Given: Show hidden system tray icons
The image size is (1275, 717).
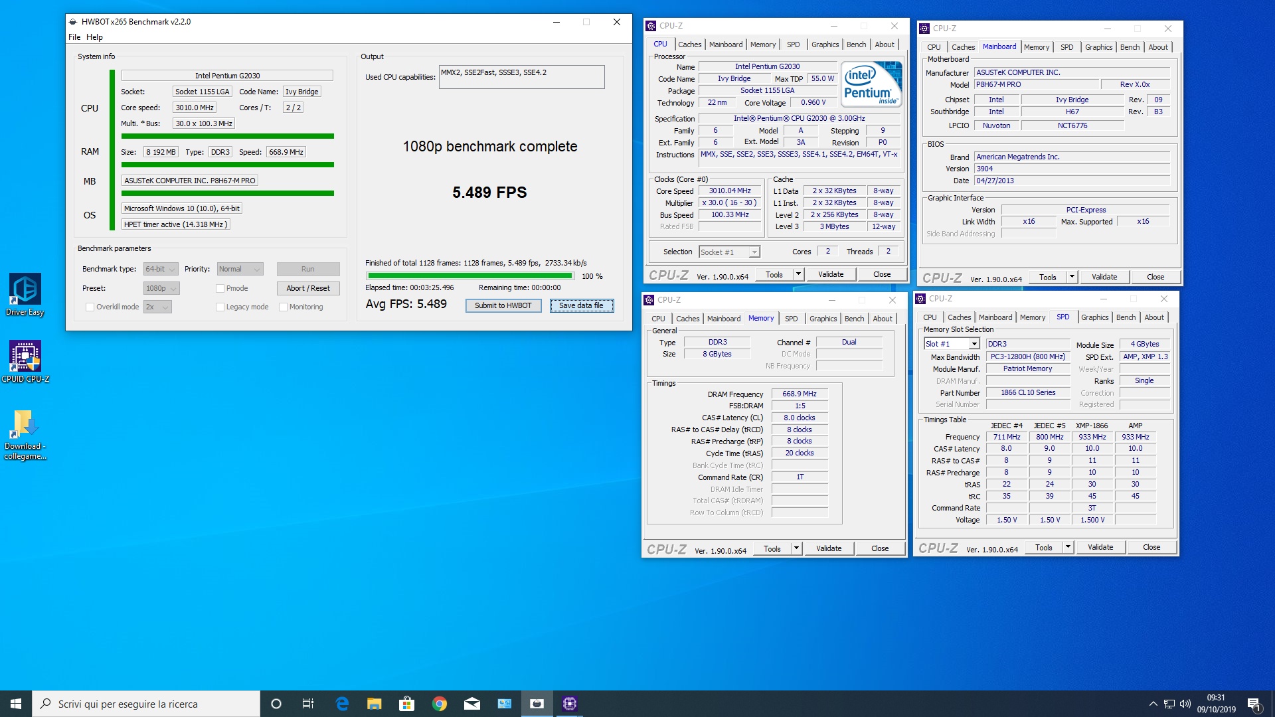Looking at the screenshot, I should pos(1153,704).
